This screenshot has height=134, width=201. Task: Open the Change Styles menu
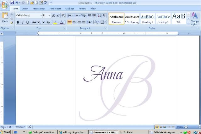[x=195, y=19]
